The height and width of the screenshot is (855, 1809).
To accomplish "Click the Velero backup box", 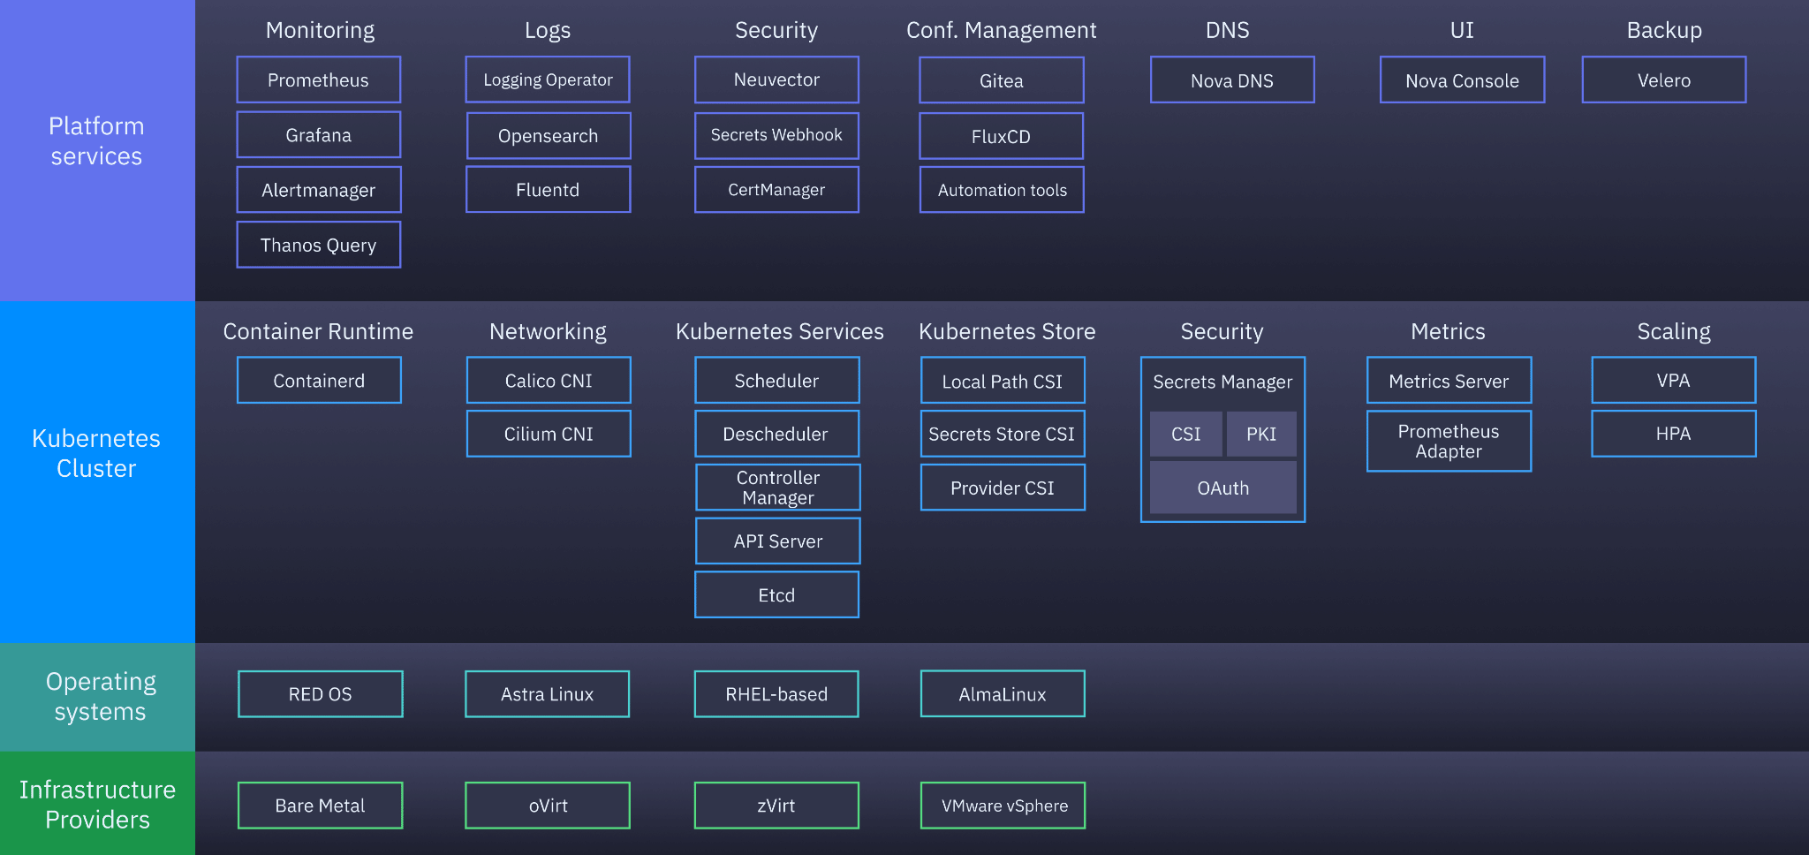I will pos(1663,80).
